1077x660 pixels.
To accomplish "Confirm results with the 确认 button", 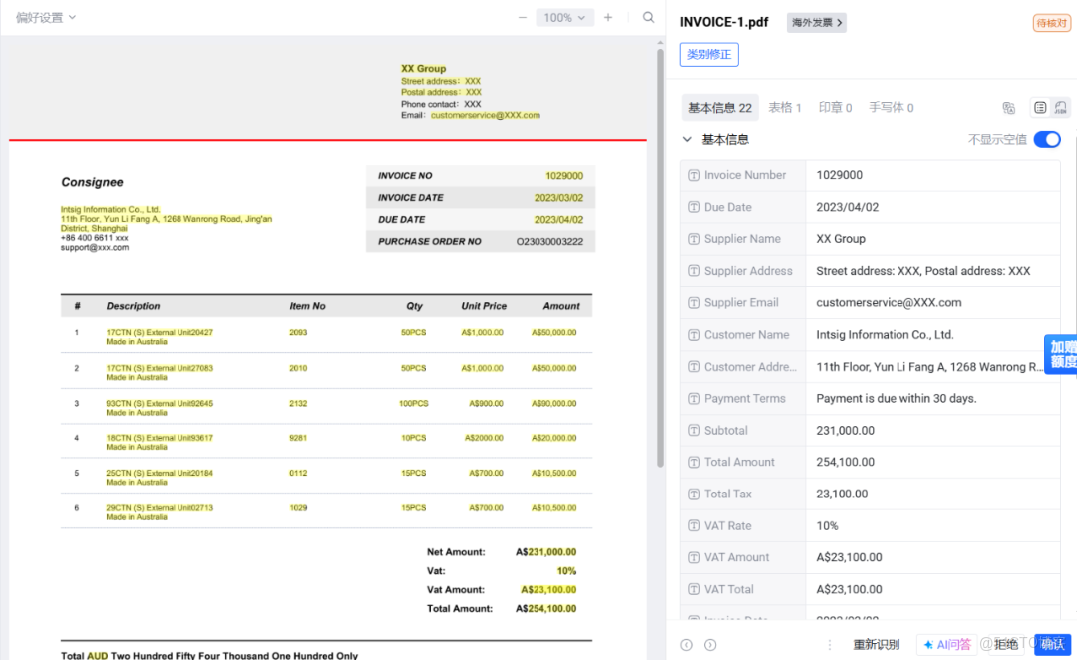I will coord(1052,644).
